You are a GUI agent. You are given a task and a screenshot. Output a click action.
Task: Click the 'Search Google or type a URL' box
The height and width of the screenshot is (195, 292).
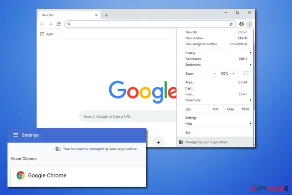coord(128,117)
